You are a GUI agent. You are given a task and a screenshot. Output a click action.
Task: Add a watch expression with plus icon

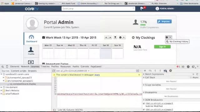point(193,74)
